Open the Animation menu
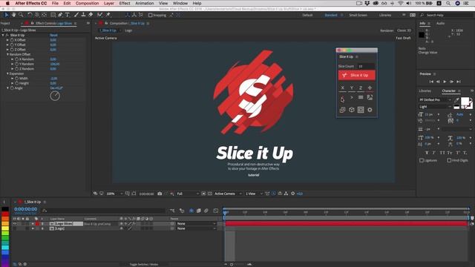This screenshot has height=267, width=475. (x=145, y=3)
